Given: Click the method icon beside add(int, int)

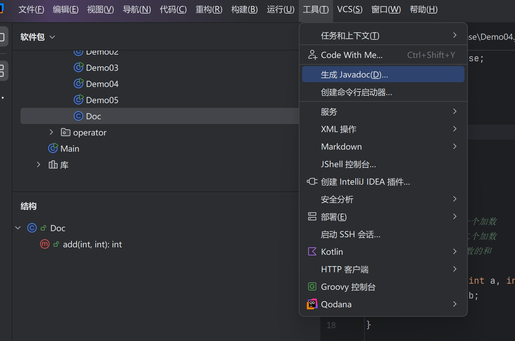Looking at the screenshot, I should coord(44,244).
